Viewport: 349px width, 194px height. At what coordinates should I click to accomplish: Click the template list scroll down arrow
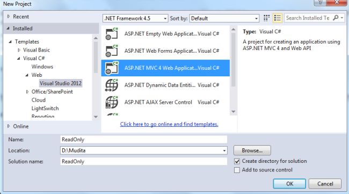tap(233, 112)
